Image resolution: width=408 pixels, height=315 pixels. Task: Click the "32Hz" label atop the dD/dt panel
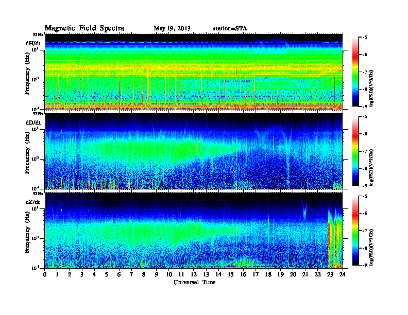(38, 114)
